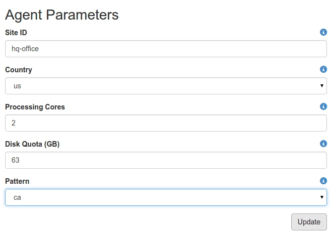Click the hq-office text in Site ID
Viewport: 331px width, 238px height.
(25, 49)
